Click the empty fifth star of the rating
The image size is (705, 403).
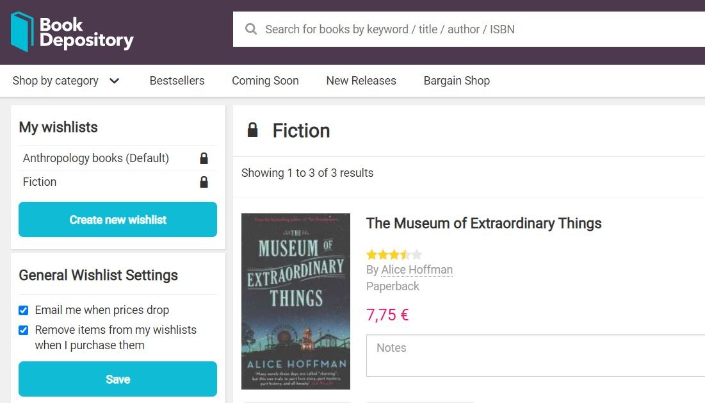pos(417,254)
